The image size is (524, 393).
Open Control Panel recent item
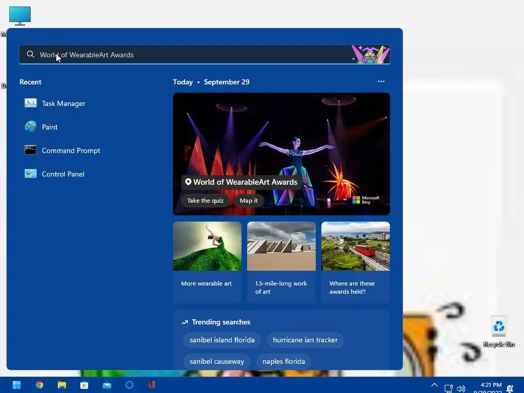[54, 174]
